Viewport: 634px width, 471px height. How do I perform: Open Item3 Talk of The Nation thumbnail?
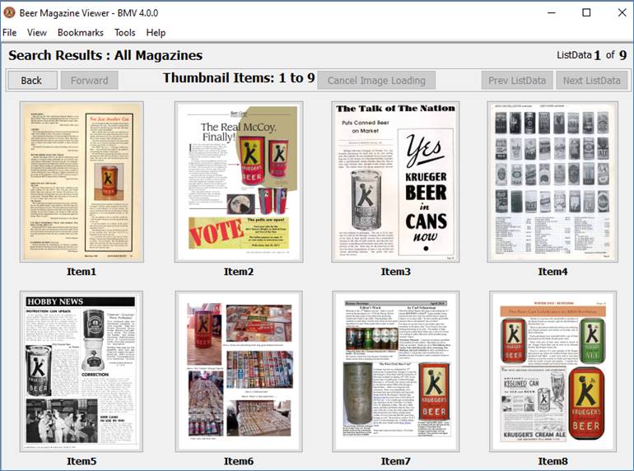point(395,182)
